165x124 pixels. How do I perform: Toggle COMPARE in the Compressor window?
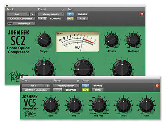(55, 19)
